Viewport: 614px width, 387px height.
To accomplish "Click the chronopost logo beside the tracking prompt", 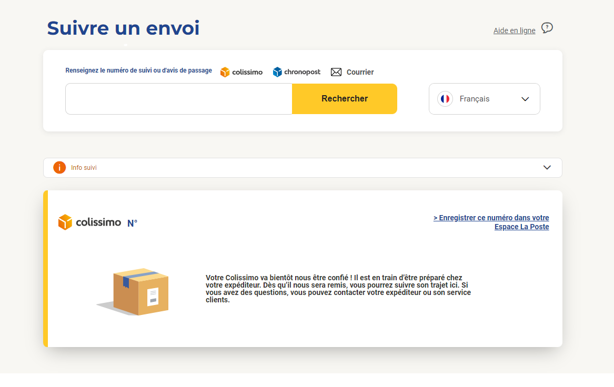I will tap(296, 72).
